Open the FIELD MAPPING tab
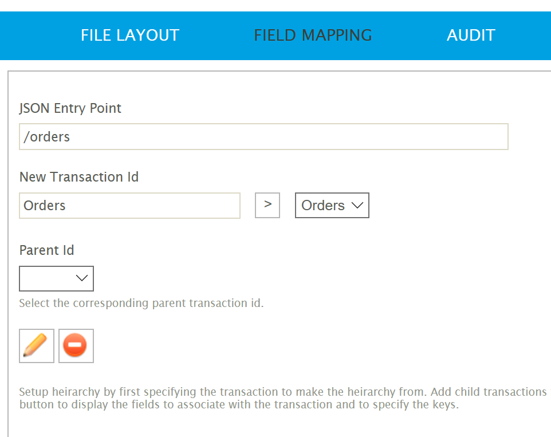The width and height of the screenshot is (551, 437). pyautogui.click(x=313, y=36)
